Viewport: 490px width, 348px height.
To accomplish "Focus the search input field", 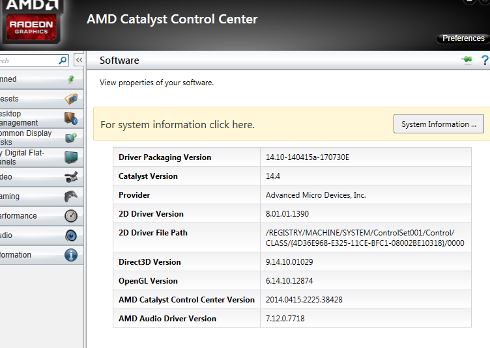I will point(29,60).
